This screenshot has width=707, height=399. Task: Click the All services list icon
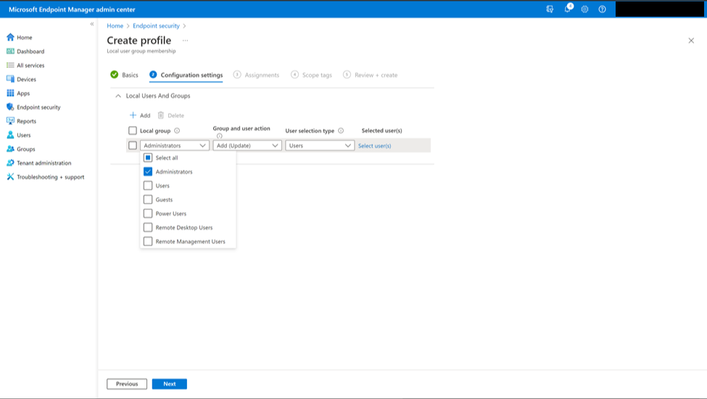coord(10,65)
